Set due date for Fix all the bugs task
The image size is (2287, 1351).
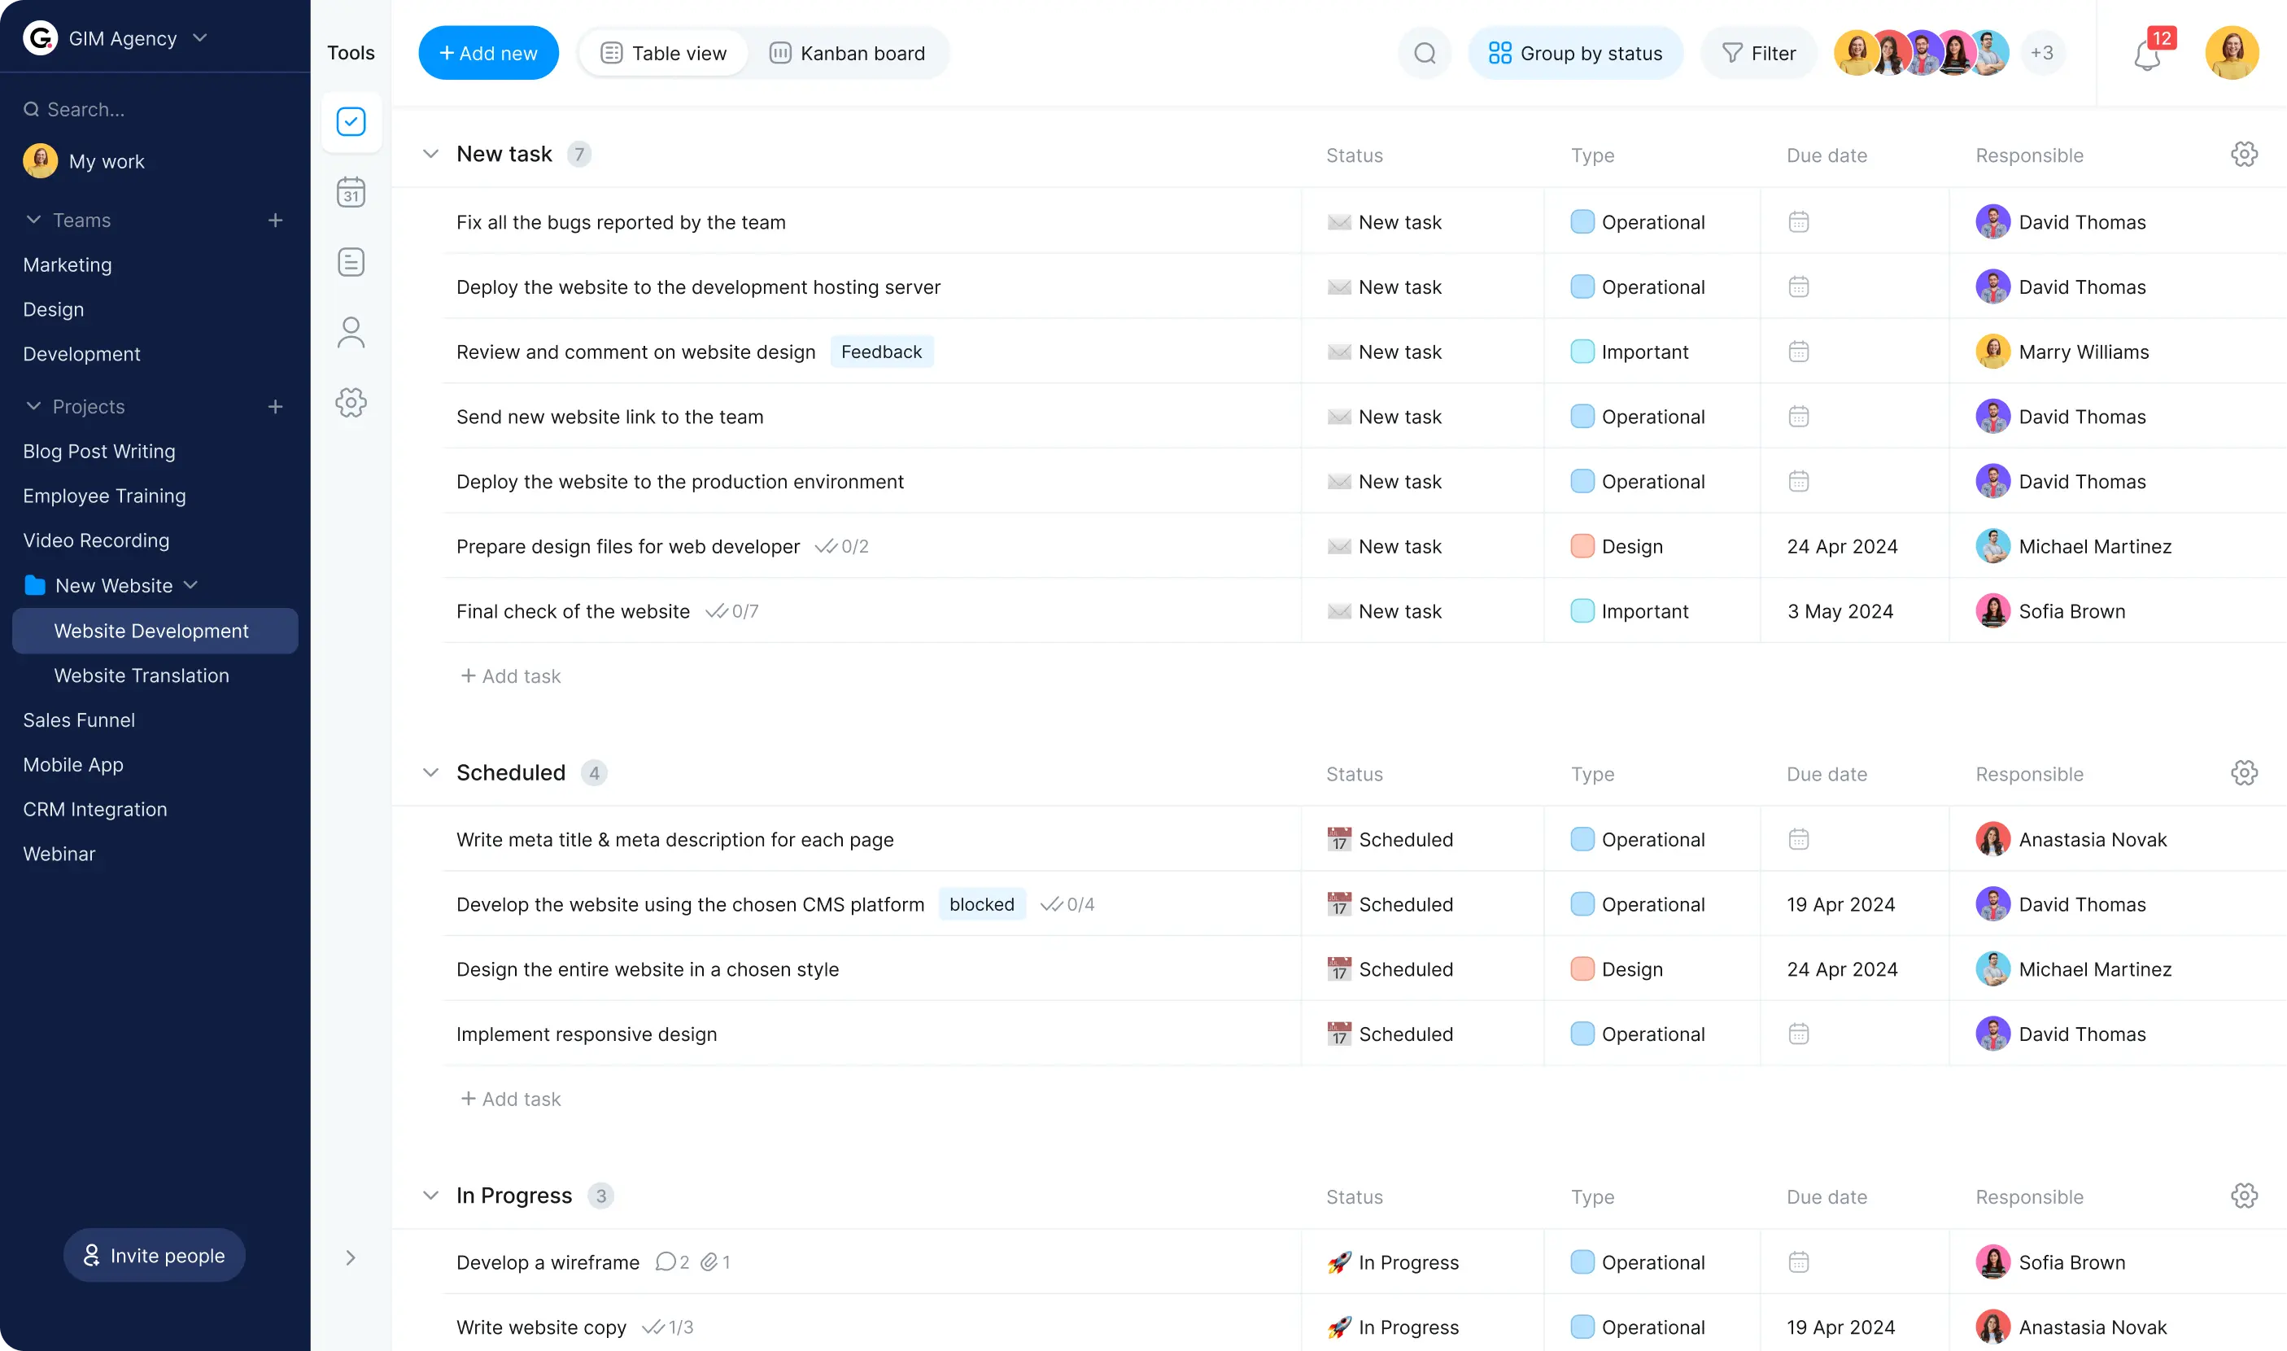1798,221
